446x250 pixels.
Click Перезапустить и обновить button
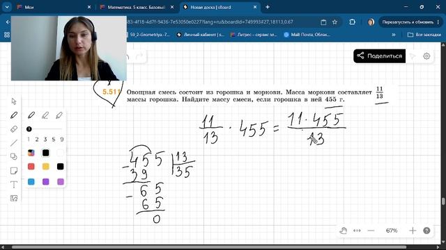(410, 22)
